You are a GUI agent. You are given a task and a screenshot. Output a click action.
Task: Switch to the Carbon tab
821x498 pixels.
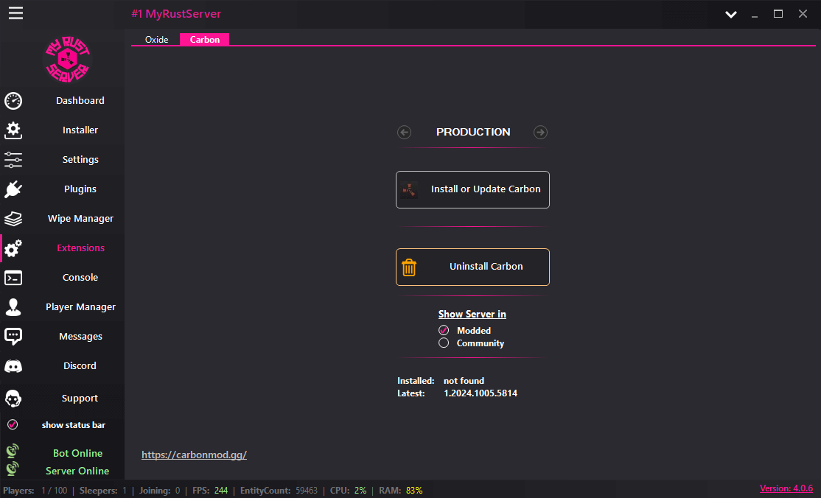tap(204, 39)
